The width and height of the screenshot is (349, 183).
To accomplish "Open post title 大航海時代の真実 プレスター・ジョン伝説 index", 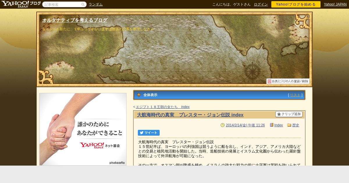I will [x=190, y=115].
